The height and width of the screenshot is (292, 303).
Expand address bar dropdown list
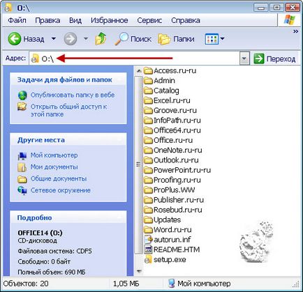coord(244,59)
